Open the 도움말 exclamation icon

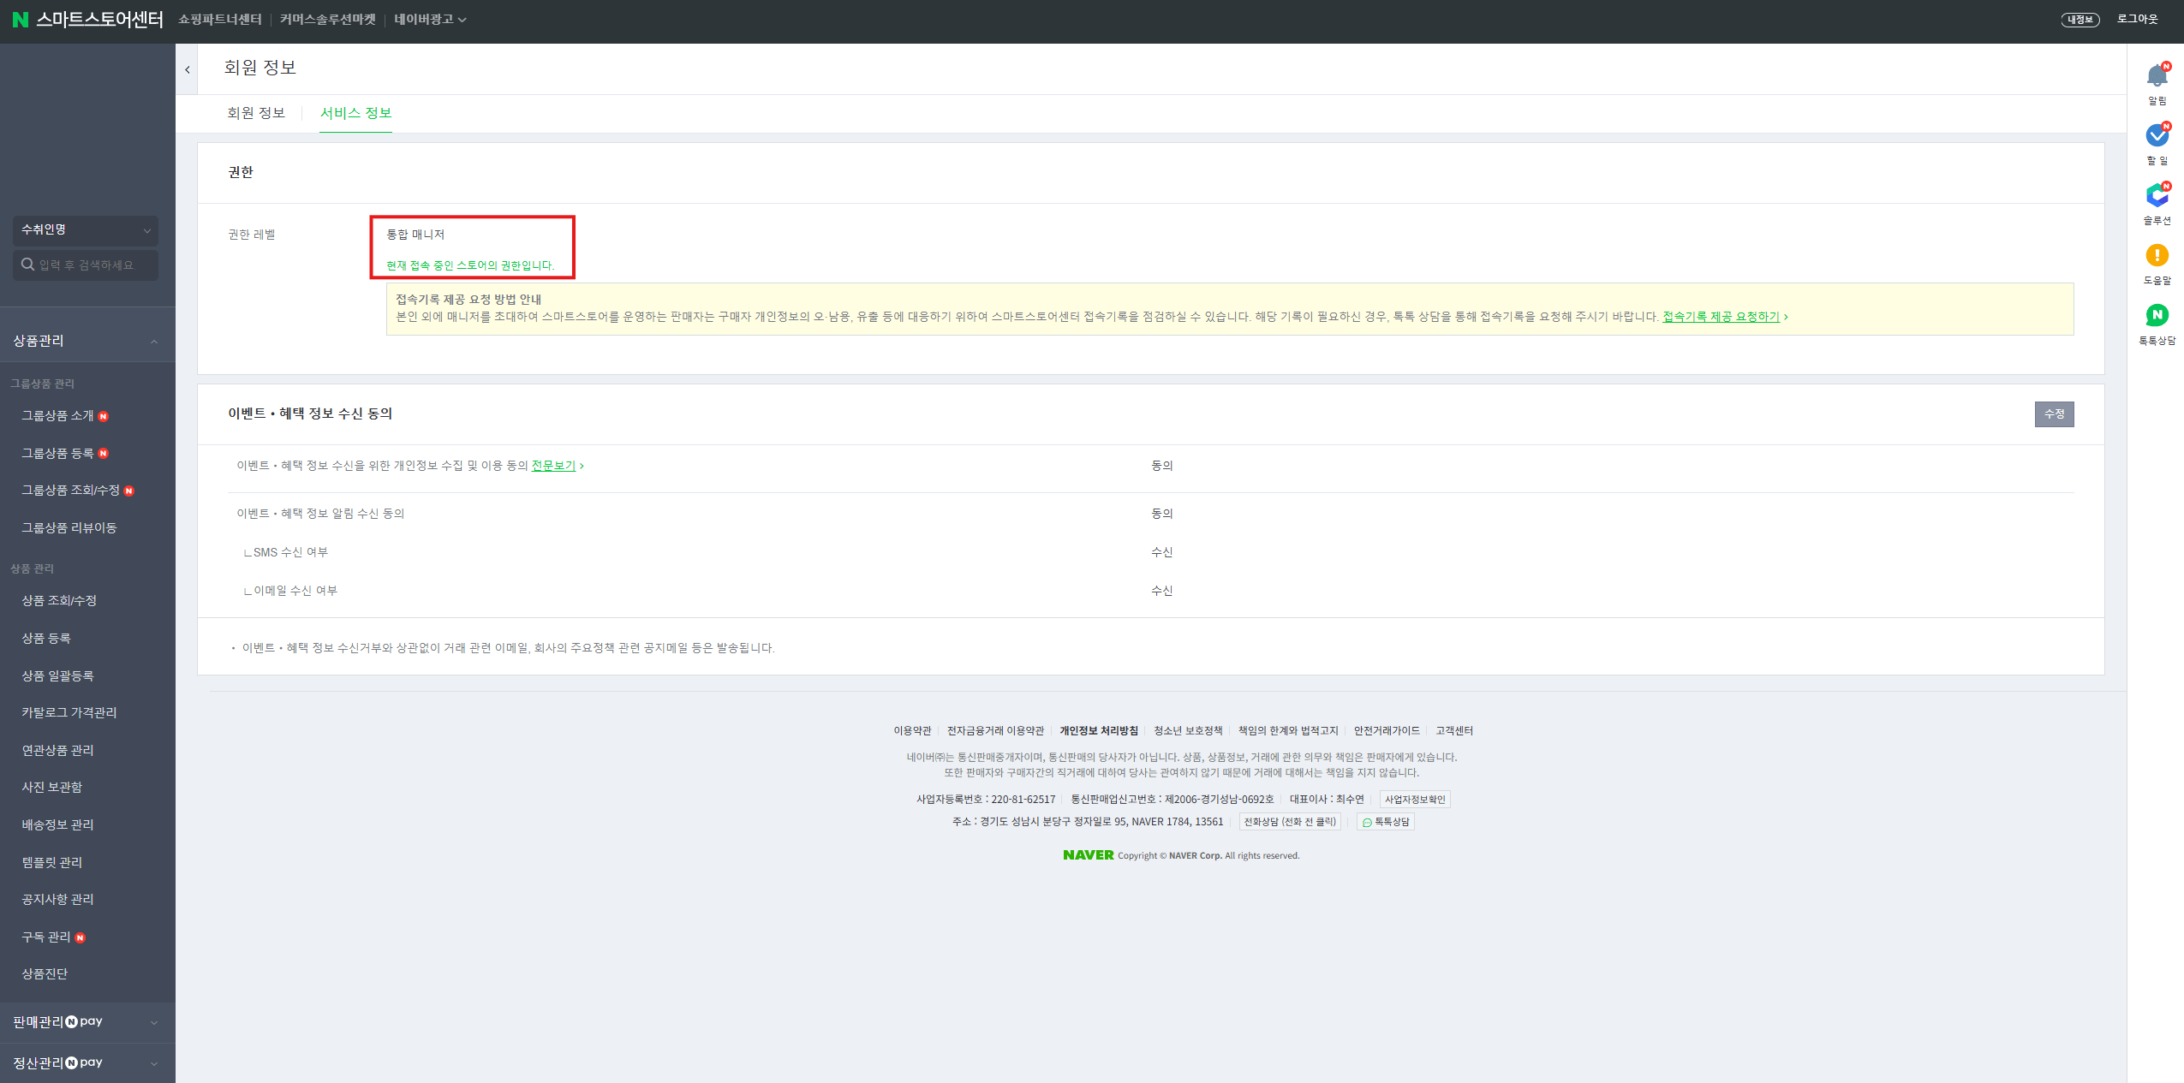[2157, 255]
